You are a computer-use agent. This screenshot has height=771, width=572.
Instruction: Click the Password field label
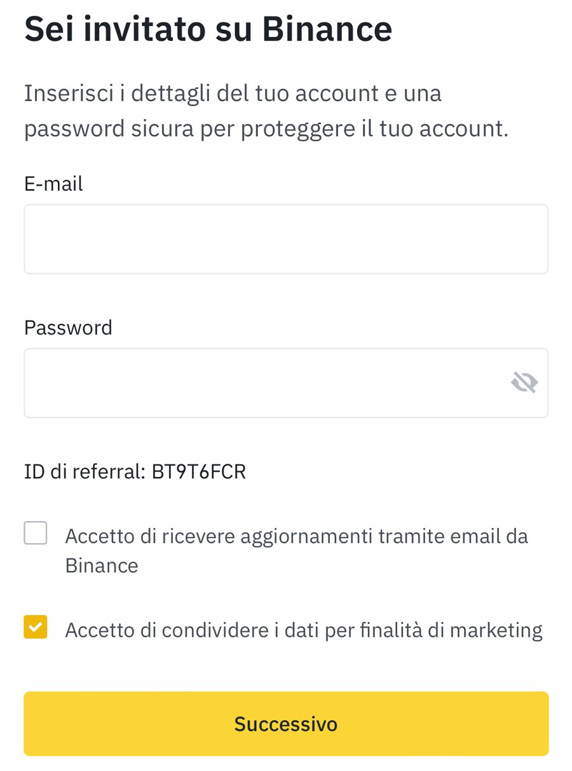pos(68,328)
